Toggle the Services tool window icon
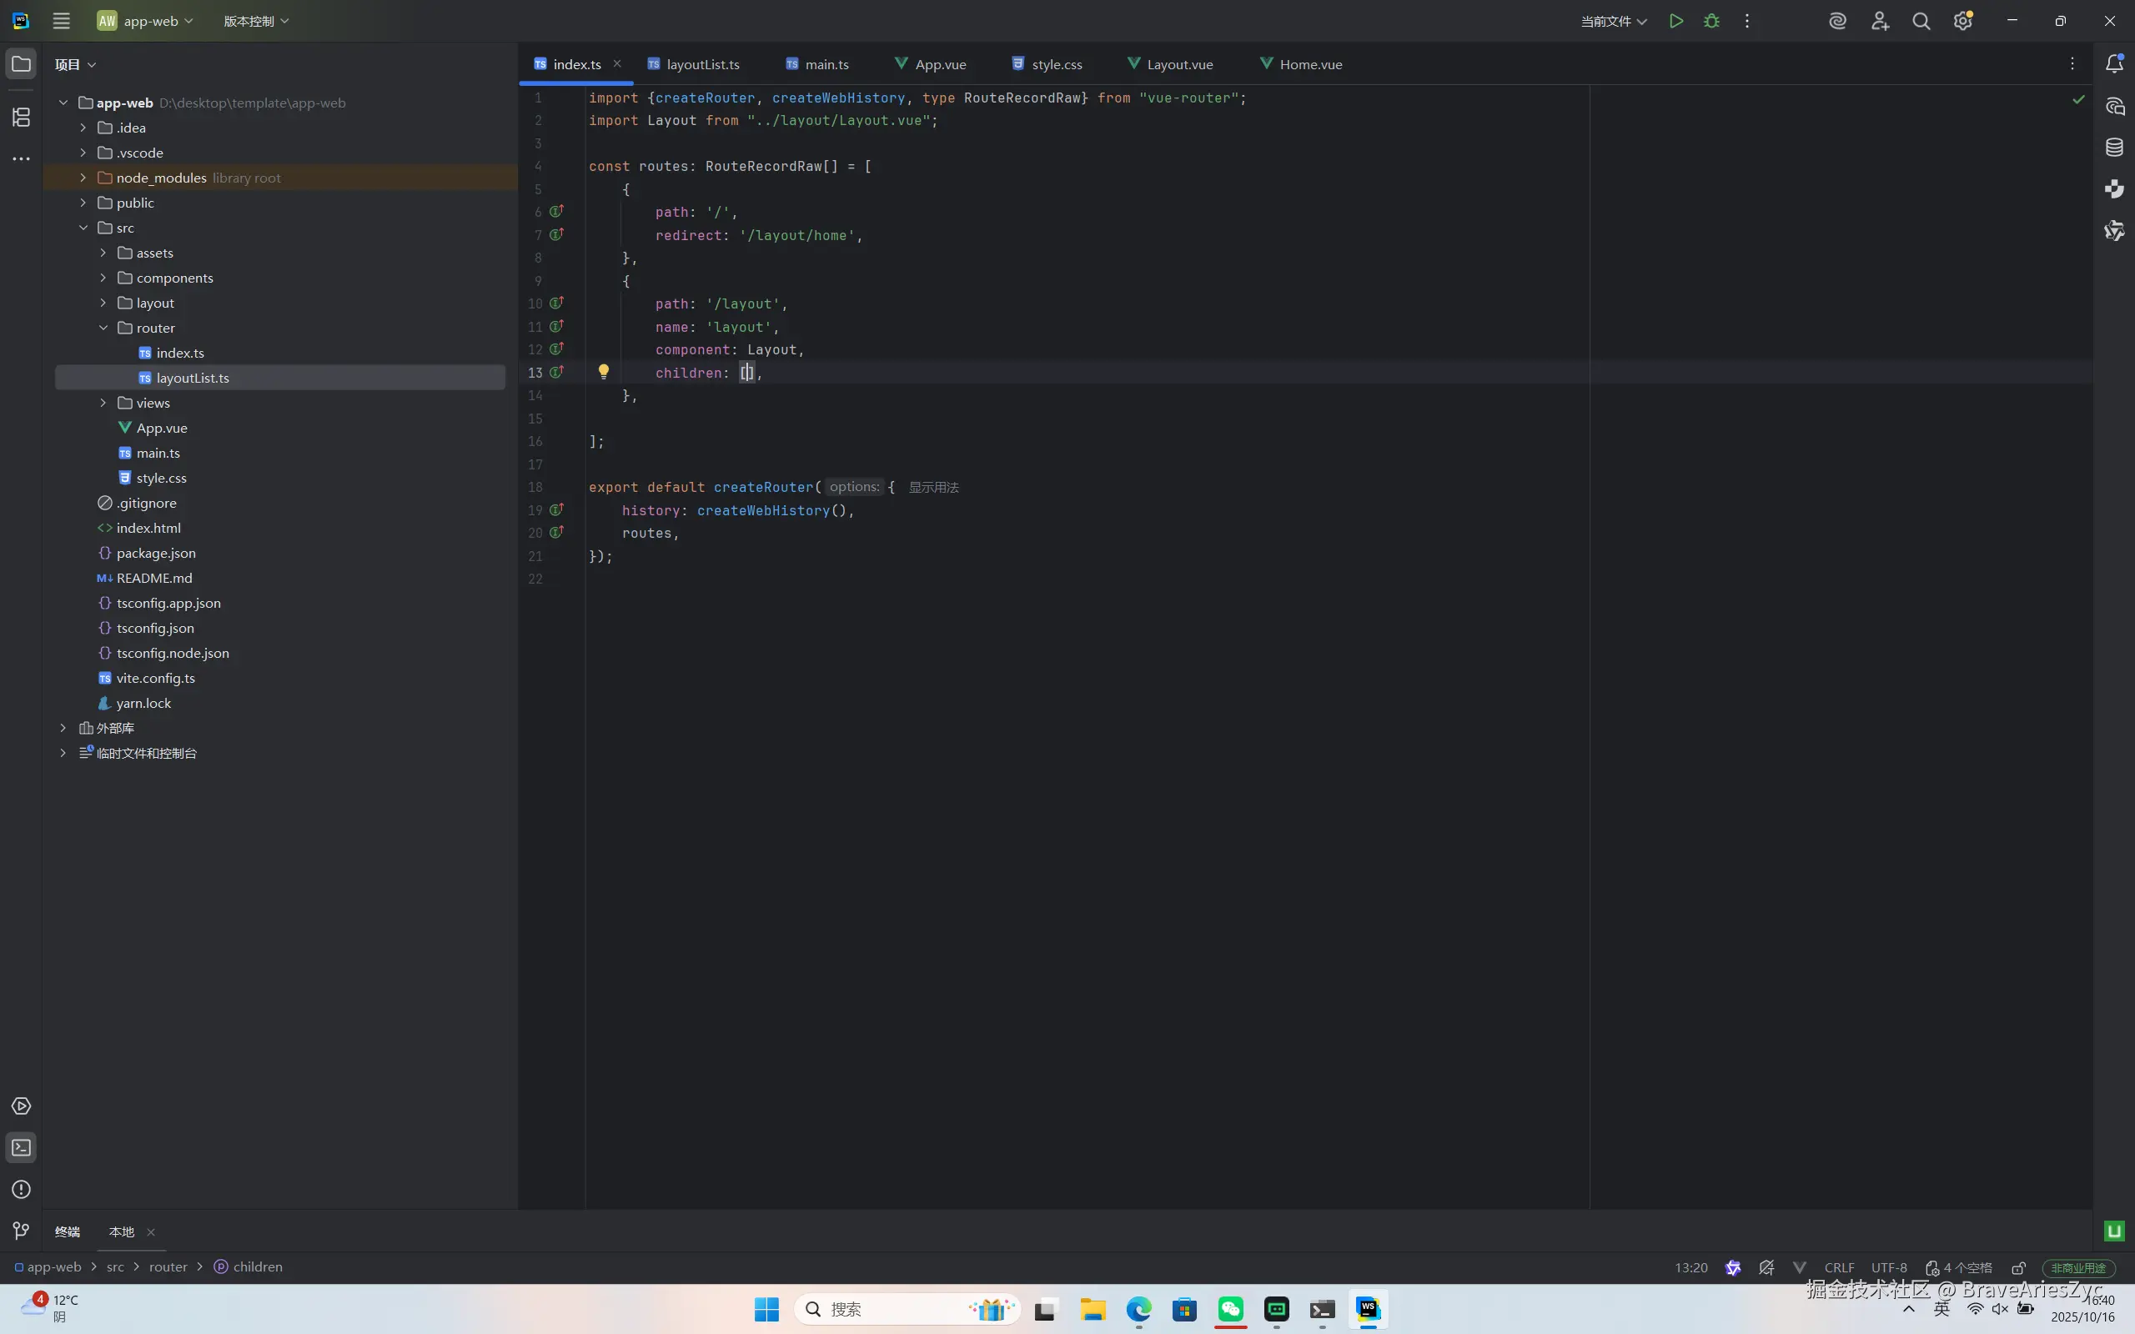Screen dimensions: 2135x1334 tap(21, 1106)
